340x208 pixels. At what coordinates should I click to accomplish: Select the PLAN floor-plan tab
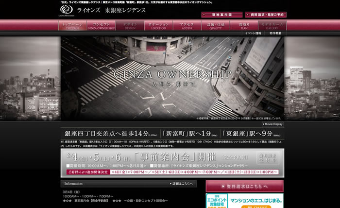(244, 26)
